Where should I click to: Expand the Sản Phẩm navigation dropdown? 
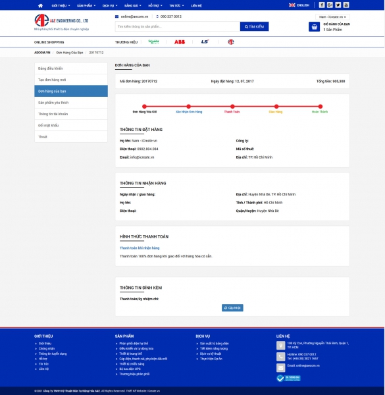tap(86, 5)
